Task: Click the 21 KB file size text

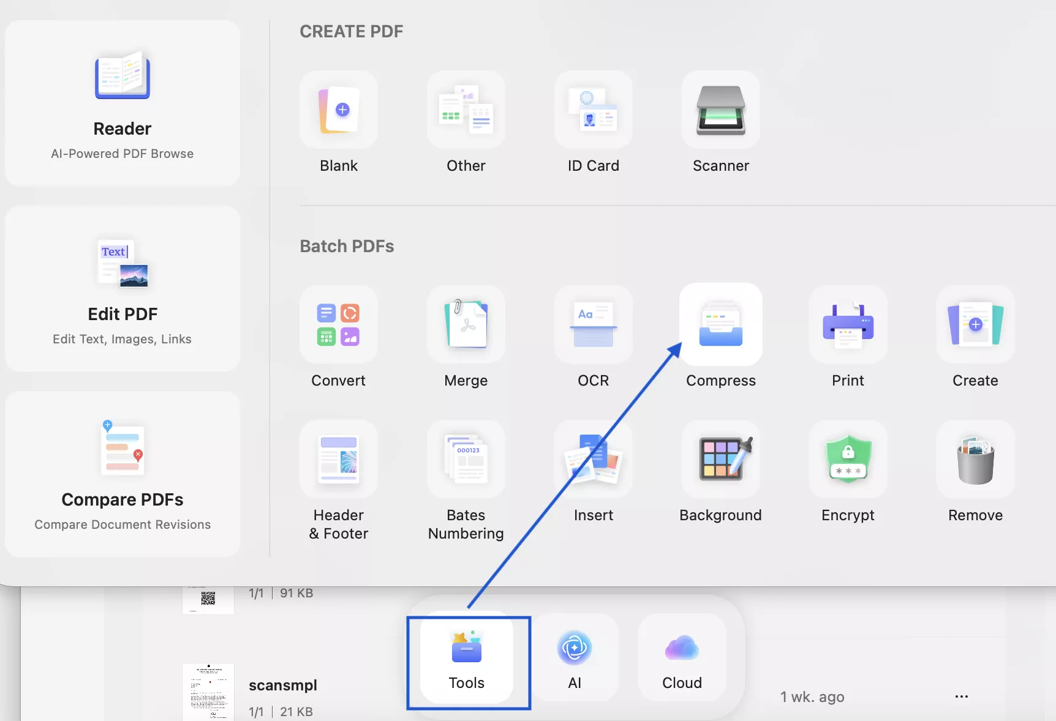Action: [x=296, y=712]
